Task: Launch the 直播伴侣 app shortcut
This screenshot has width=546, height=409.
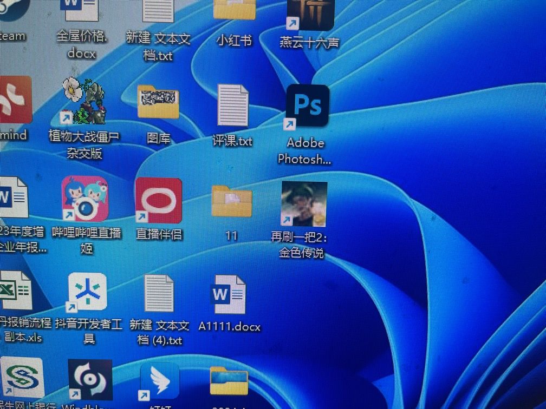Action: 159,201
